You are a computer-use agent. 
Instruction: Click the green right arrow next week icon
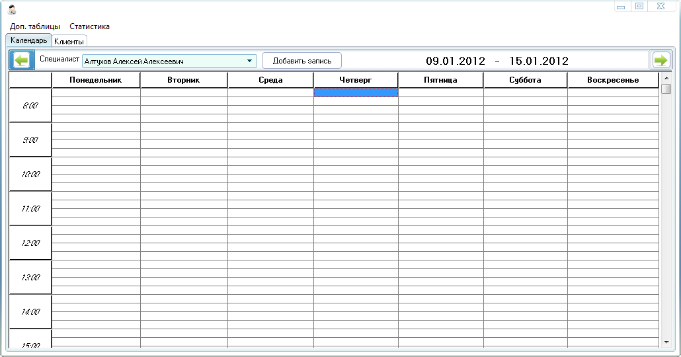(x=660, y=61)
